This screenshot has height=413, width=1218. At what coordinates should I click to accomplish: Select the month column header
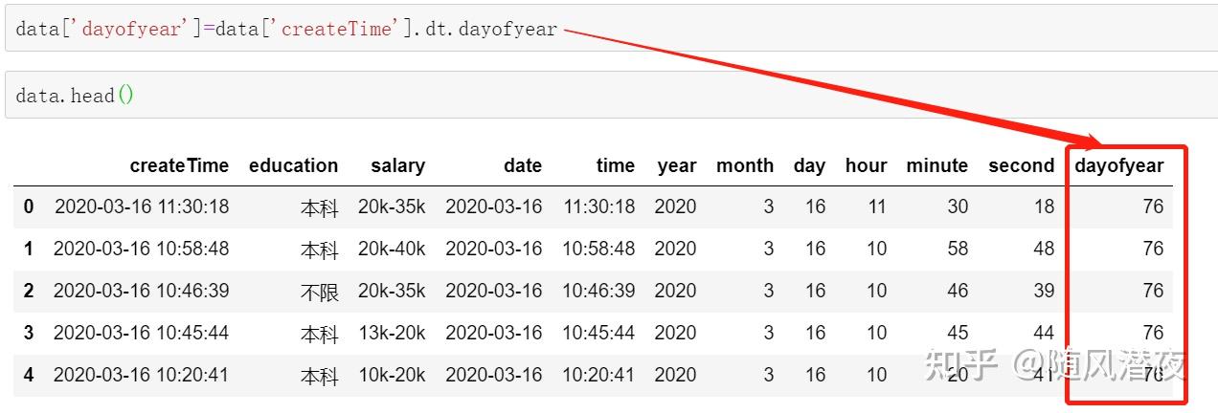[x=744, y=165]
